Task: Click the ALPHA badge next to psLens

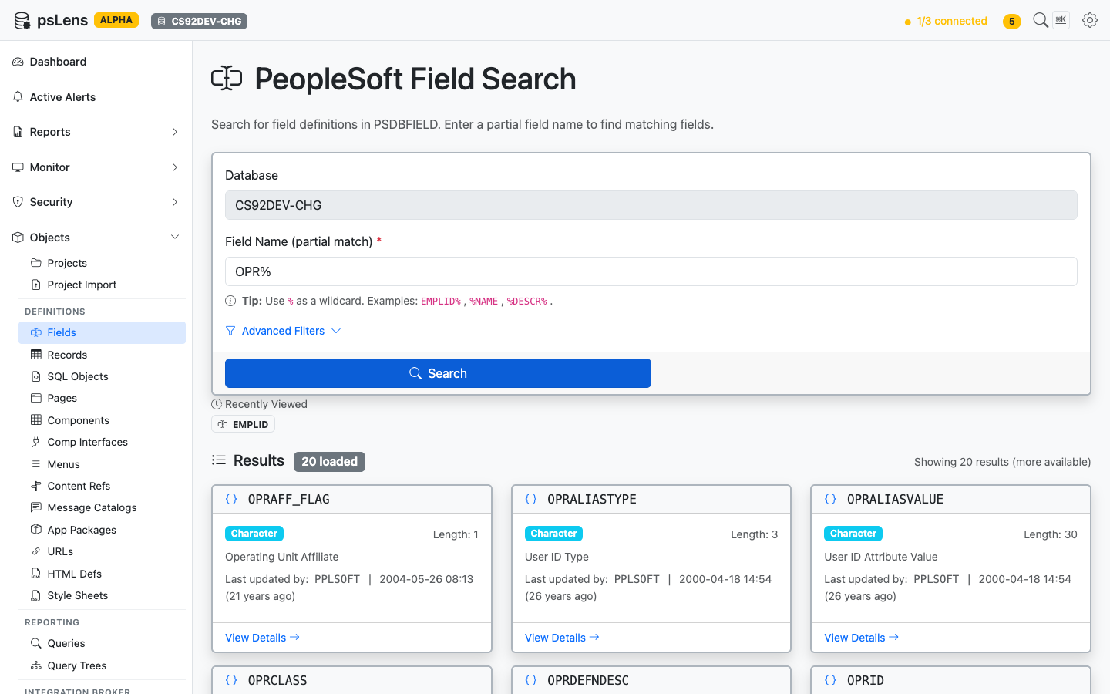Action: click(x=116, y=20)
